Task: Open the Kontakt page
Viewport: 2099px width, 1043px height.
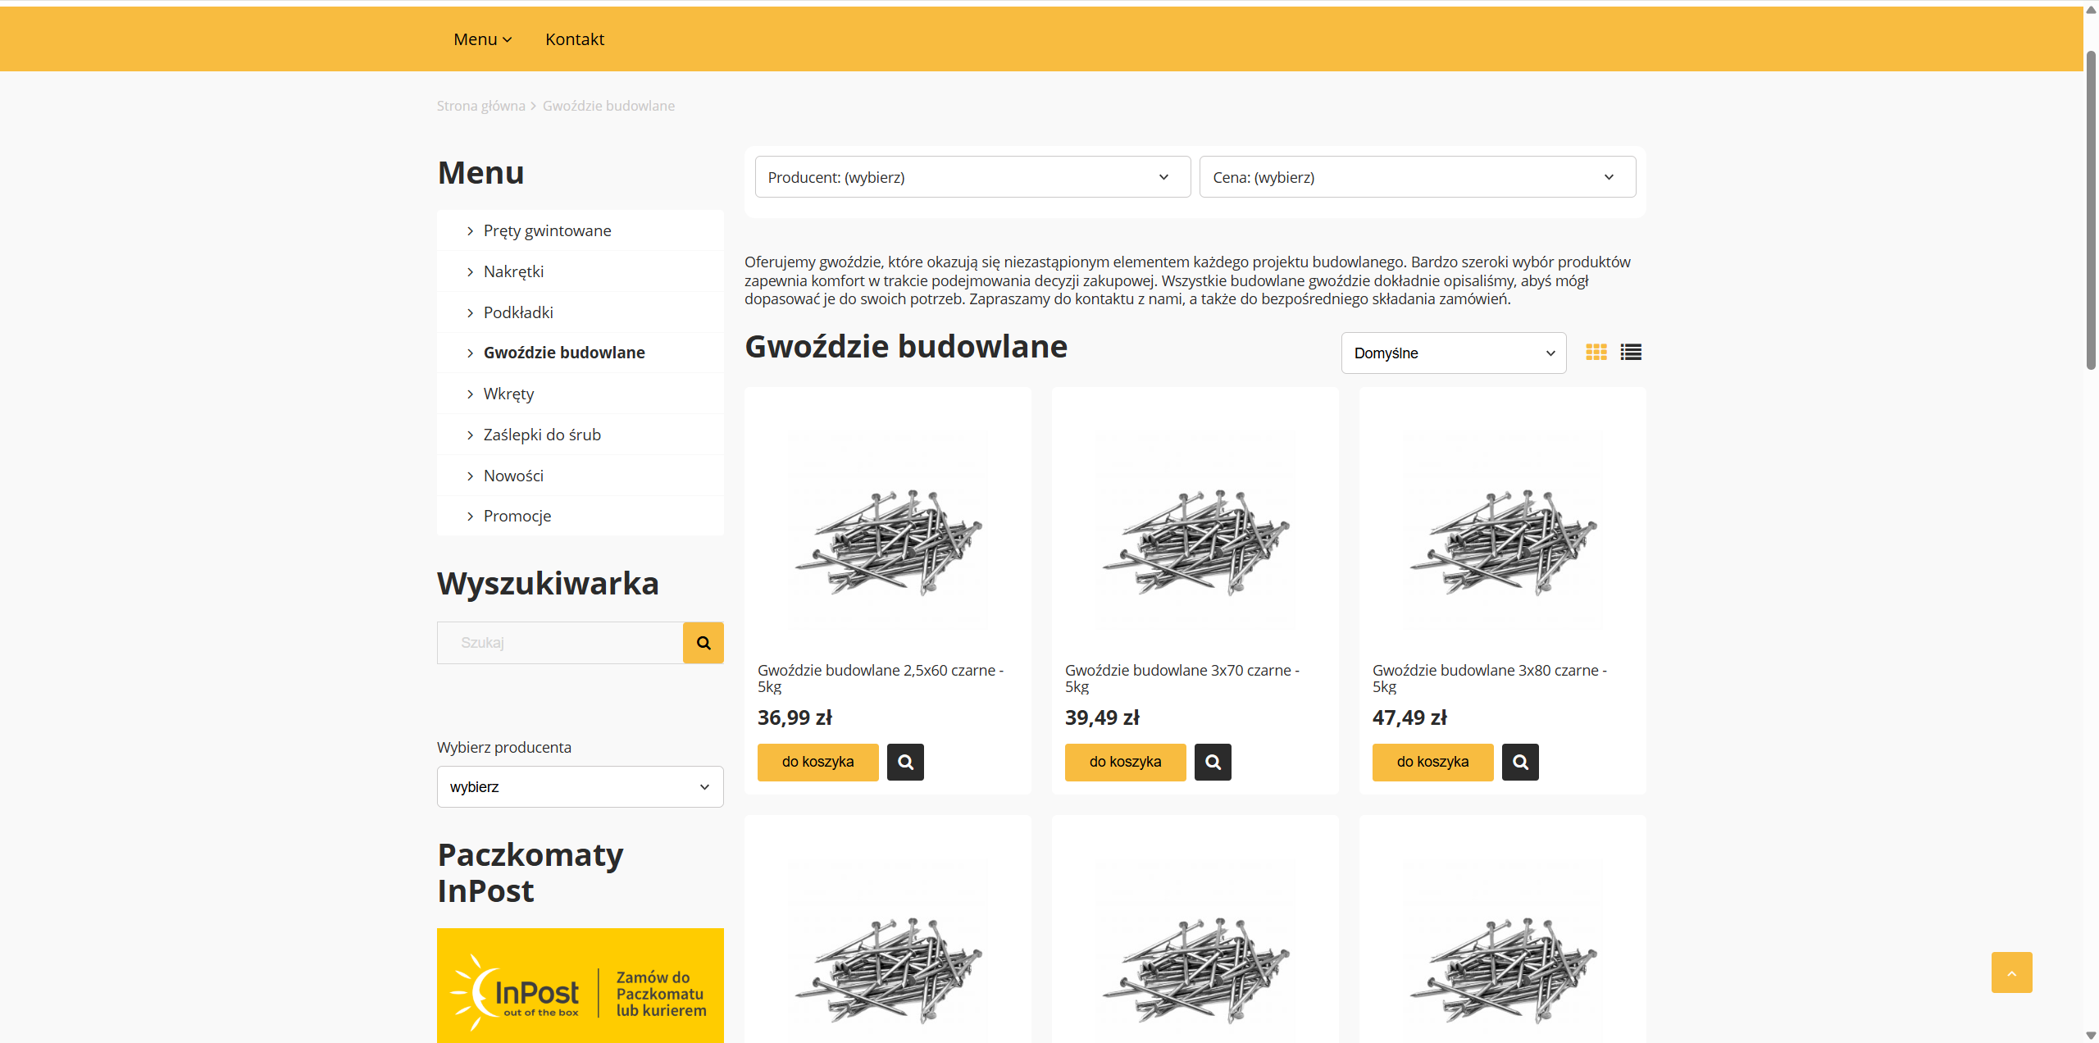Action: click(574, 39)
